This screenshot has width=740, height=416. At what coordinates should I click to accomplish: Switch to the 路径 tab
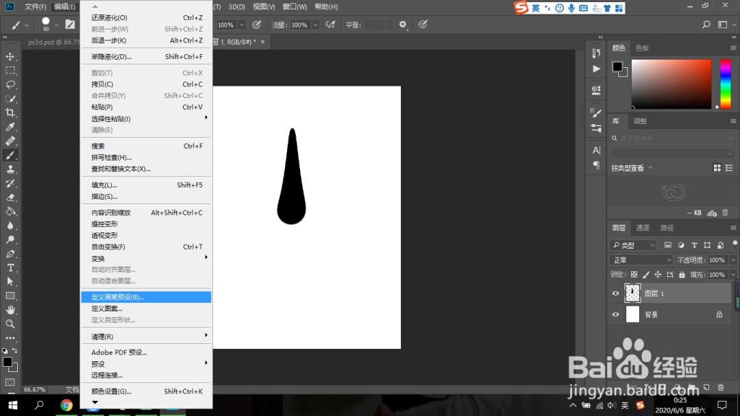(x=667, y=228)
